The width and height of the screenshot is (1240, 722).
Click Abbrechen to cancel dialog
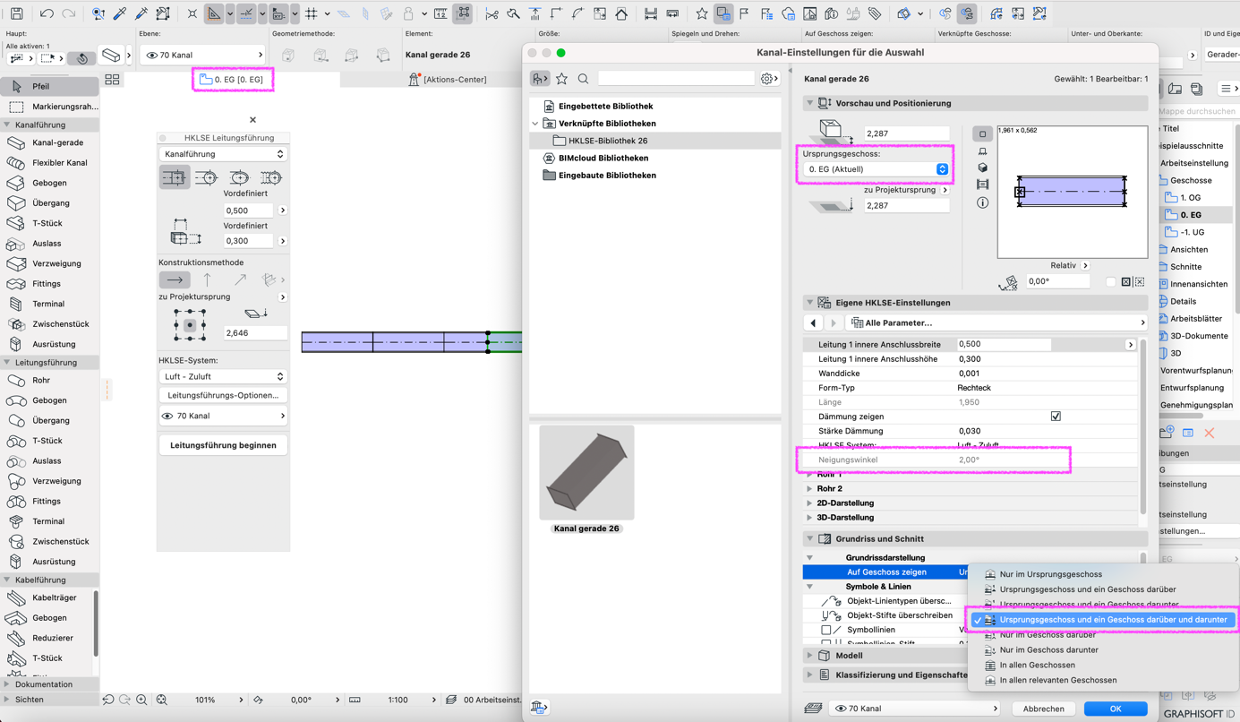click(1044, 709)
